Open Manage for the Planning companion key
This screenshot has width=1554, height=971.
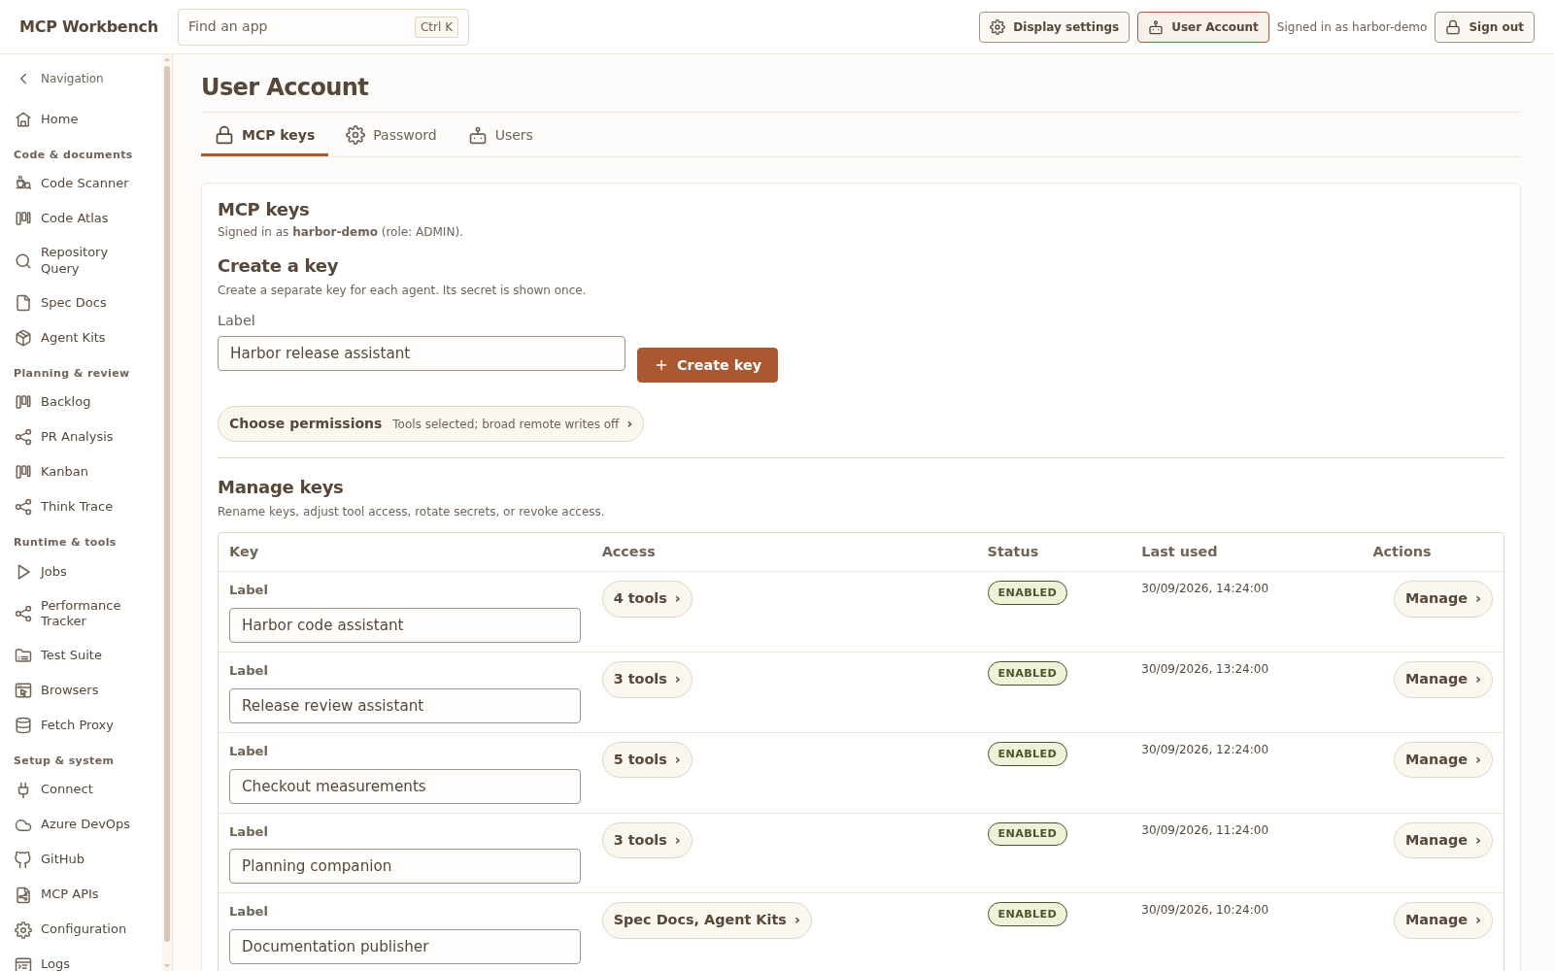[1442, 841]
